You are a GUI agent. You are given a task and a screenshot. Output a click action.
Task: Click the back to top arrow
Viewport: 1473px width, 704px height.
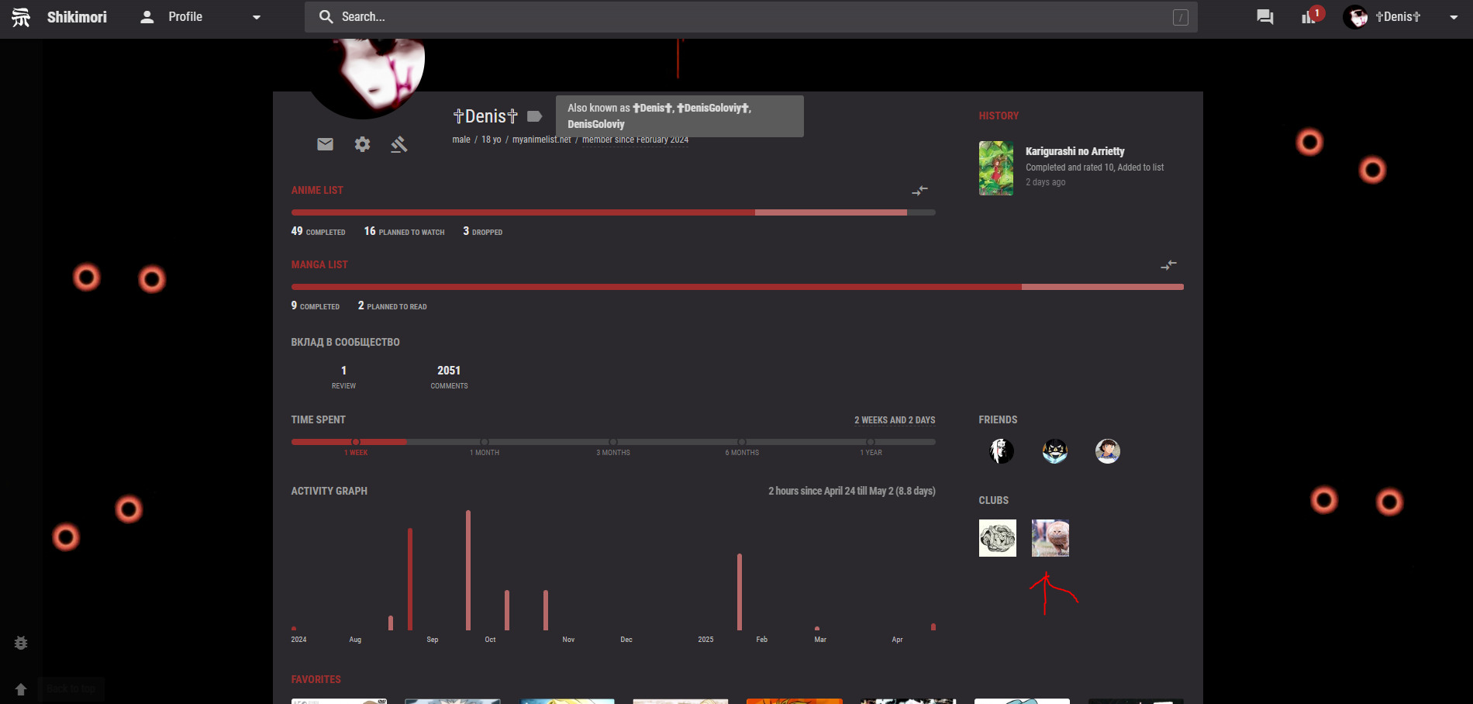21,689
